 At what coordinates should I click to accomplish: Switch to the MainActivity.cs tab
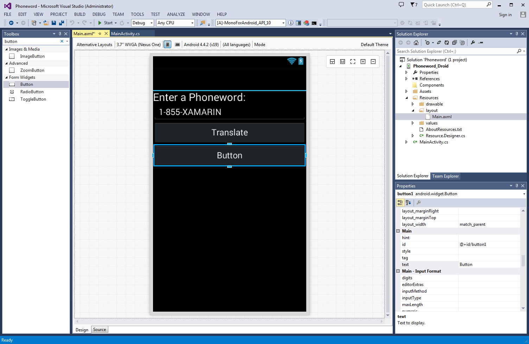point(125,34)
